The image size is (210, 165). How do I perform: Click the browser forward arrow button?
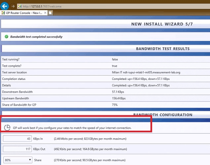(x=13, y=6)
